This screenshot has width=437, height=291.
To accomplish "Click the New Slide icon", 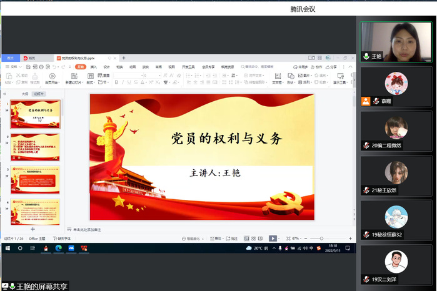I will coord(74,76).
